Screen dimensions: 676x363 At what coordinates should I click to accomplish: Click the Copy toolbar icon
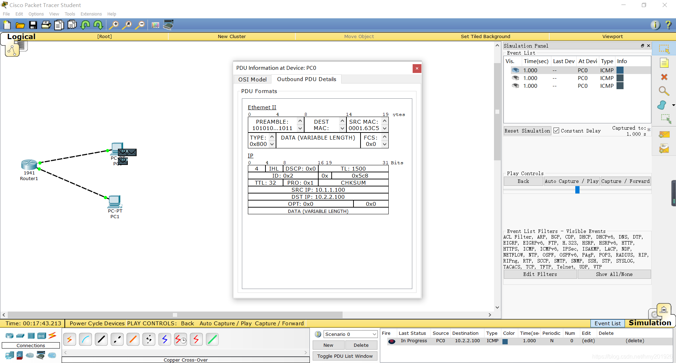pos(59,25)
